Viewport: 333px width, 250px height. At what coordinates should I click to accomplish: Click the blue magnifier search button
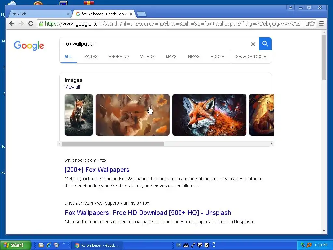point(265,44)
